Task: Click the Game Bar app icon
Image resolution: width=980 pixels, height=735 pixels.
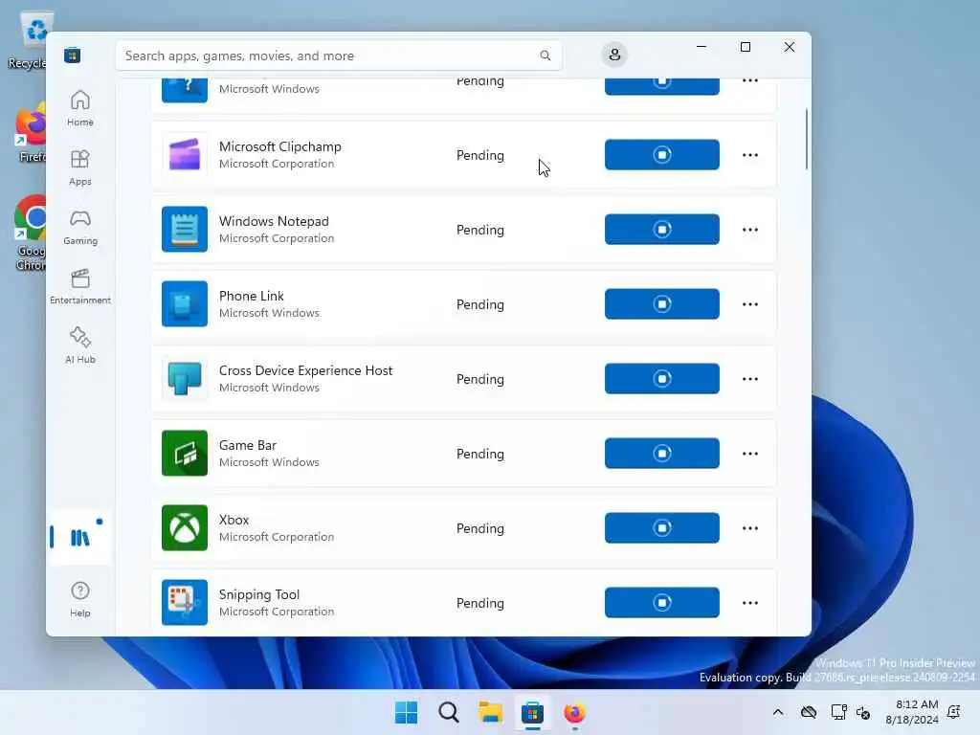Action: coord(185,453)
